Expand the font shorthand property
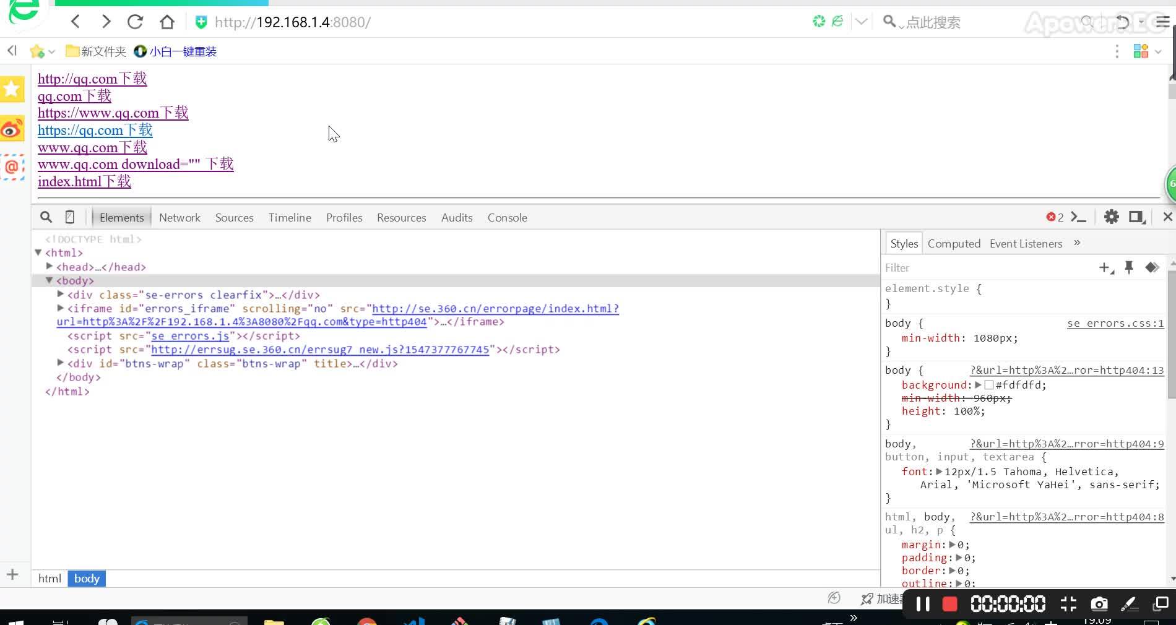1176x625 pixels. tap(939, 472)
